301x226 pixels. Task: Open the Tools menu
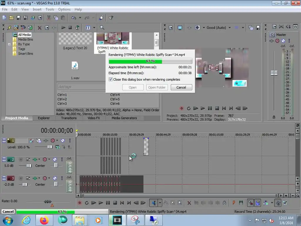tap(50, 9)
